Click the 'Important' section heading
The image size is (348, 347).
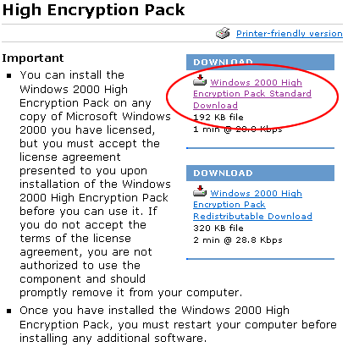point(33,58)
